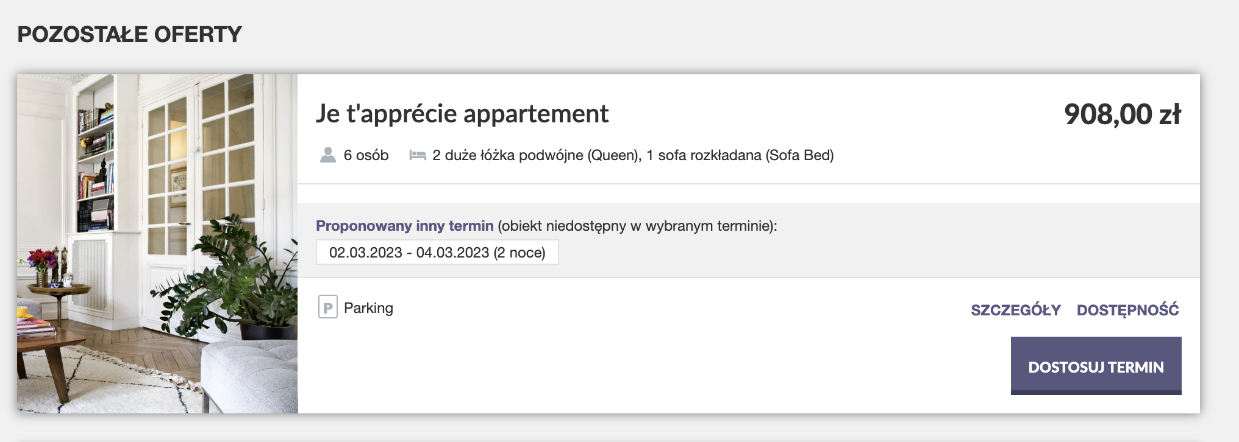Click the bed configuration icon
This screenshot has width=1239, height=442.
tap(418, 155)
